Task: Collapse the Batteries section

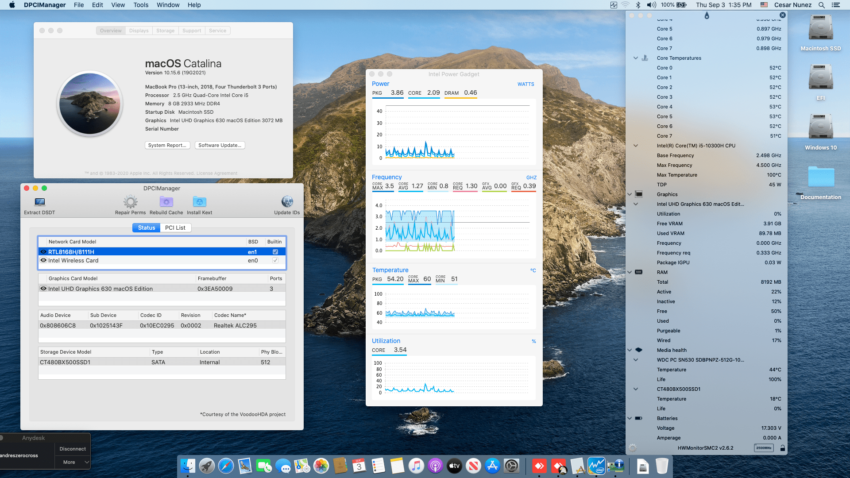Action: (x=630, y=418)
